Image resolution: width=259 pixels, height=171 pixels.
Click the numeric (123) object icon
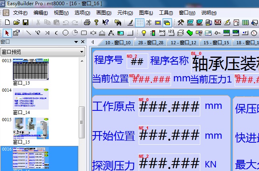(171, 33)
